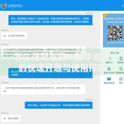Click the 支付宝扫码找"我的客服" caption

pyautogui.click(x=115, y=43)
